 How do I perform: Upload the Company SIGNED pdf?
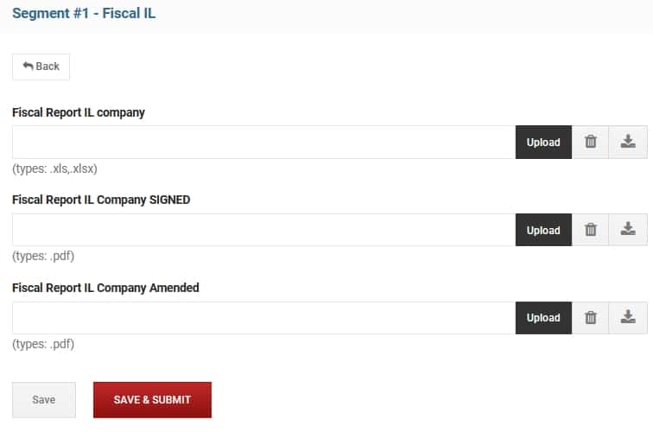(x=543, y=230)
